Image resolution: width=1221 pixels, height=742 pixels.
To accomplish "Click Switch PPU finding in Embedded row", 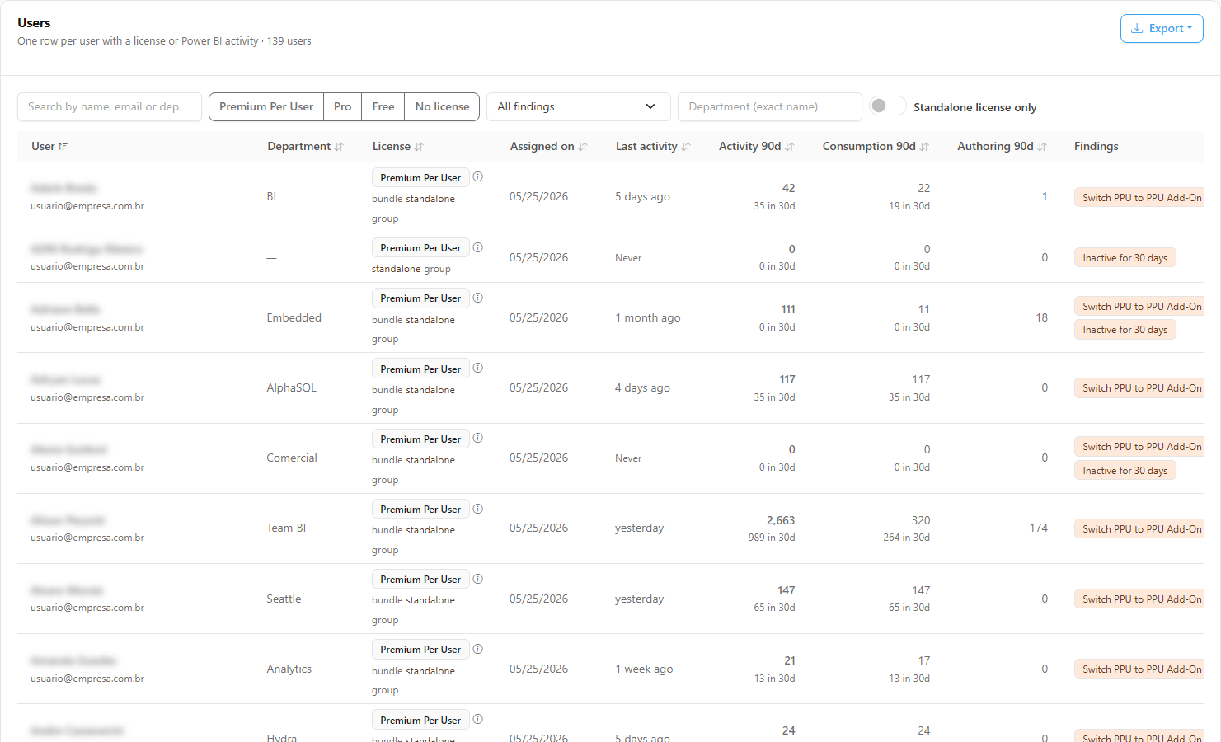I will (x=1139, y=306).
